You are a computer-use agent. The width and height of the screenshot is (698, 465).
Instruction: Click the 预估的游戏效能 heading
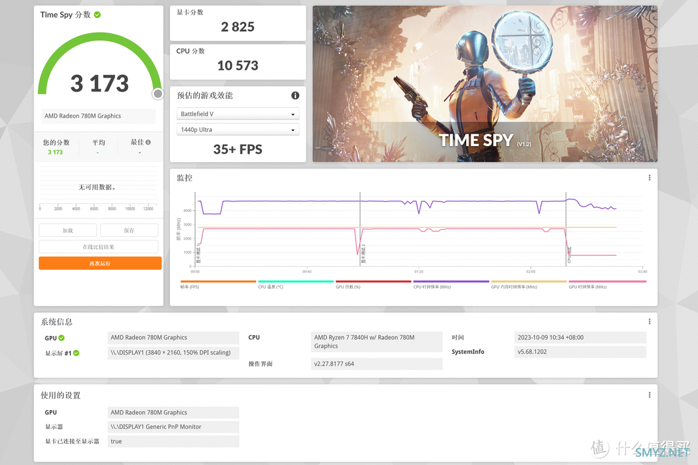point(205,95)
